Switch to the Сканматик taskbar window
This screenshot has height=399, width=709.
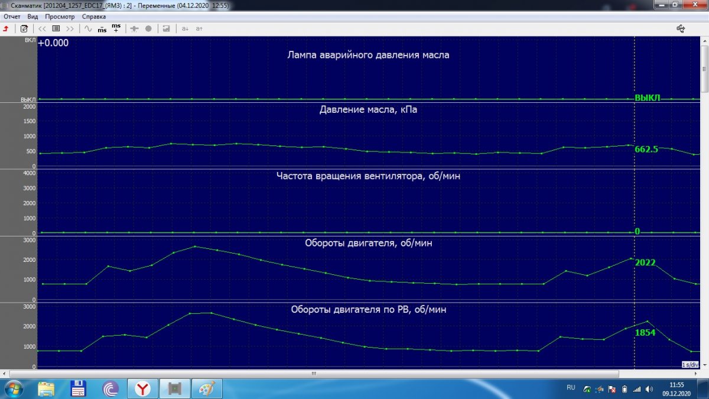pos(174,388)
